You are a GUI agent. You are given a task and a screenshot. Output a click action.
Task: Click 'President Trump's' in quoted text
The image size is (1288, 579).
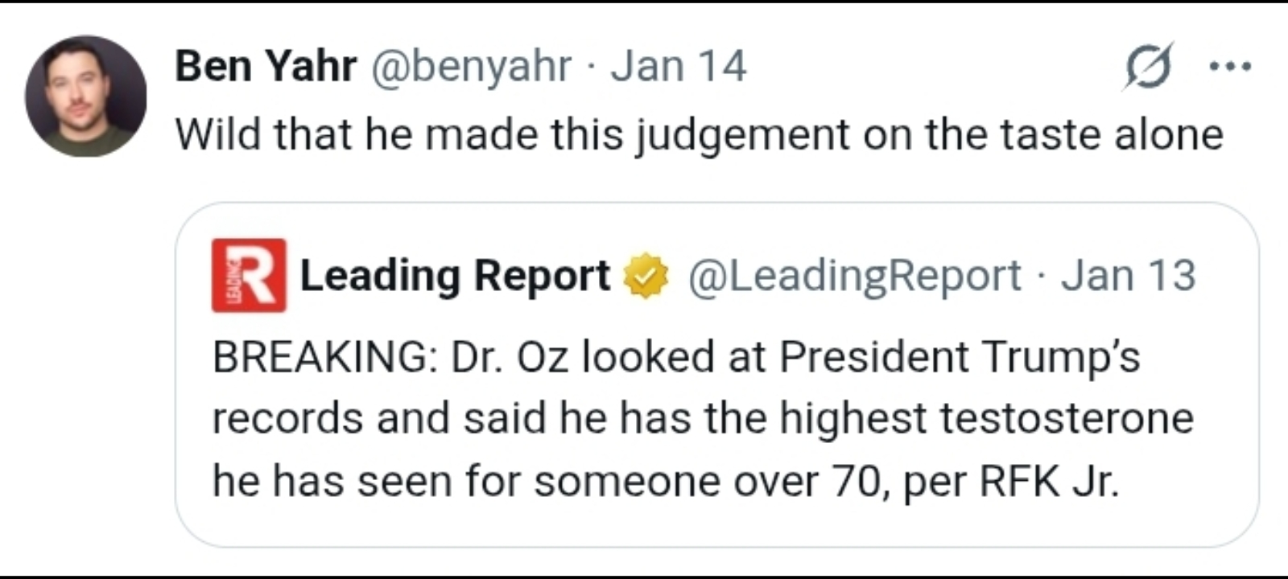[x=959, y=356]
